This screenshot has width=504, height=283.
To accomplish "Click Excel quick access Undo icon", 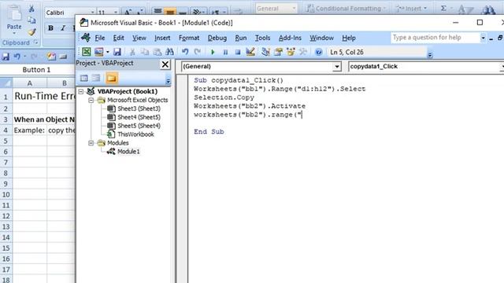I will click(x=17, y=57).
